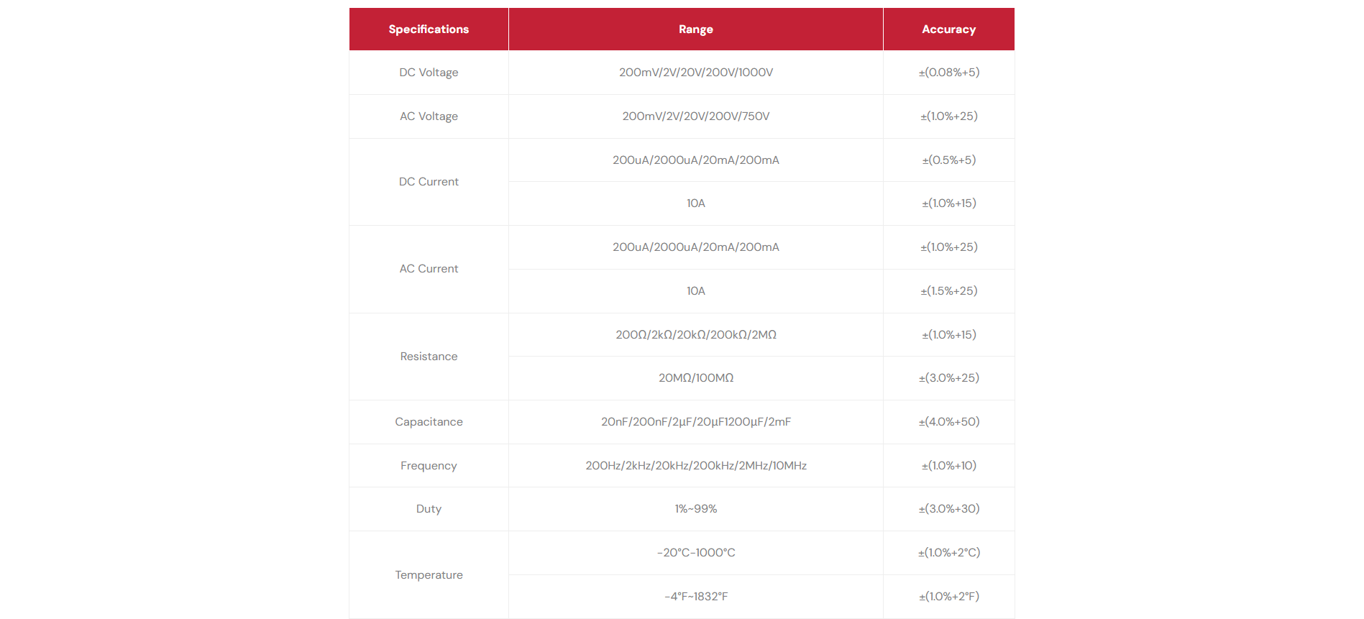Click the Specifications column header
The image size is (1364, 619).
429,29
